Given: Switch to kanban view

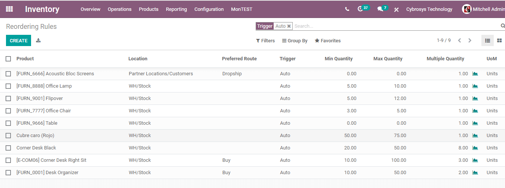Looking at the screenshot, I should pyautogui.click(x=499, y=40).
